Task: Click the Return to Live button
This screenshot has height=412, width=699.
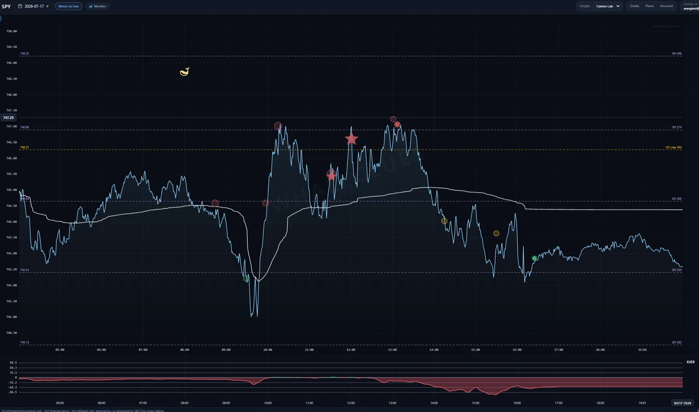Action: point(68,6)
